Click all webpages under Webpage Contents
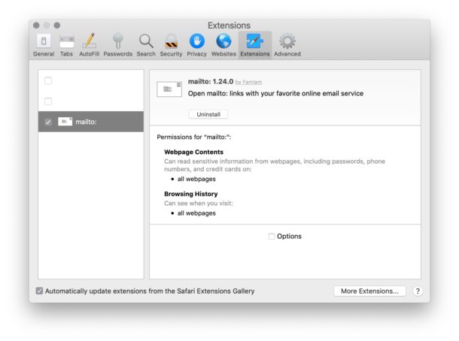This screenshot has width=459, height=341. 196,179
